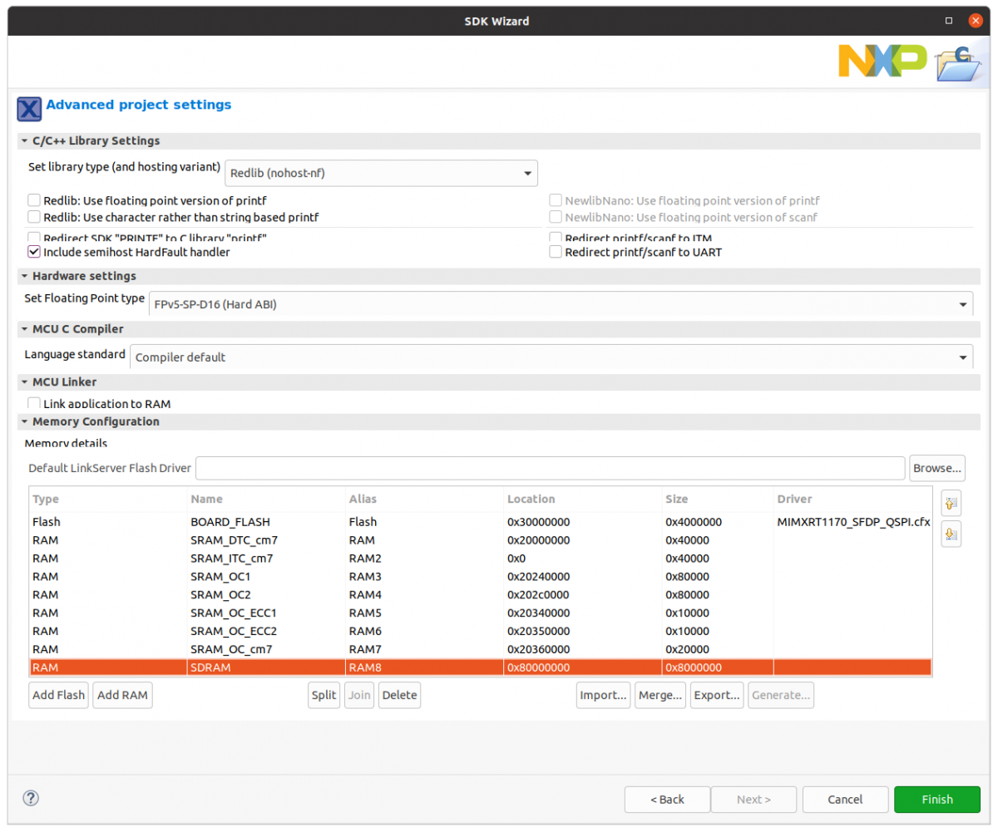Uncheck Include semihost HardFault handler
This screenshot has width=998, height=832.
34,252
